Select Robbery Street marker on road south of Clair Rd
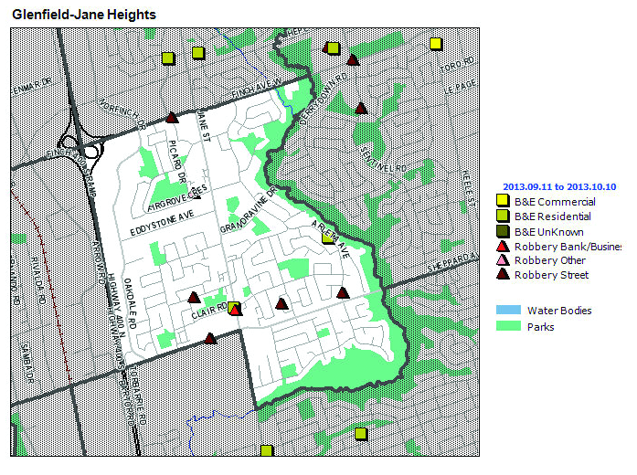This screenshot has height=475, width=637. click(209, 338)
